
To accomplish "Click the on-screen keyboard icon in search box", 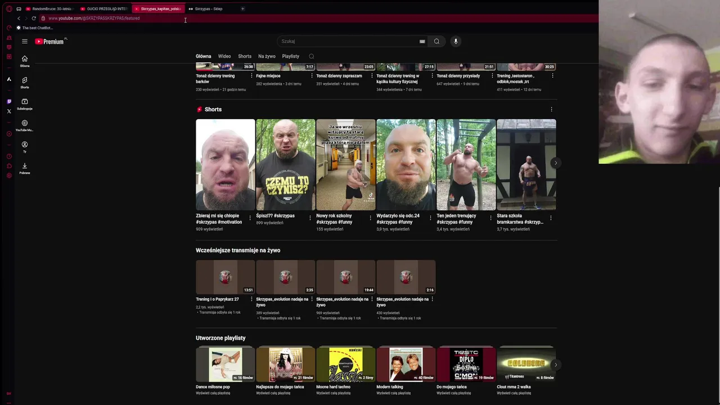I will pos(422,41).
